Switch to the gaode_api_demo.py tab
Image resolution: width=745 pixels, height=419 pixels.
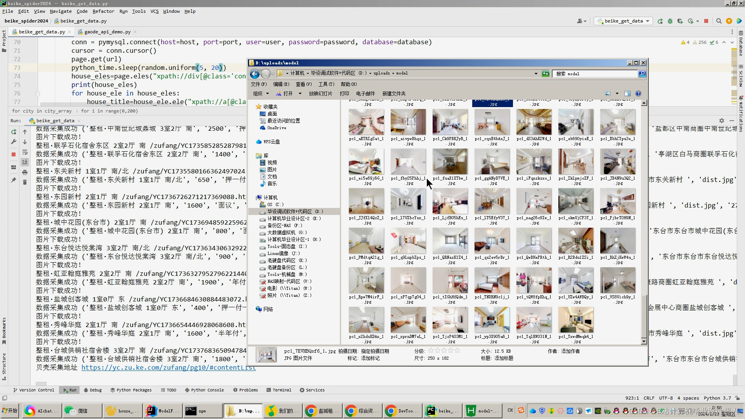(107, 32)
